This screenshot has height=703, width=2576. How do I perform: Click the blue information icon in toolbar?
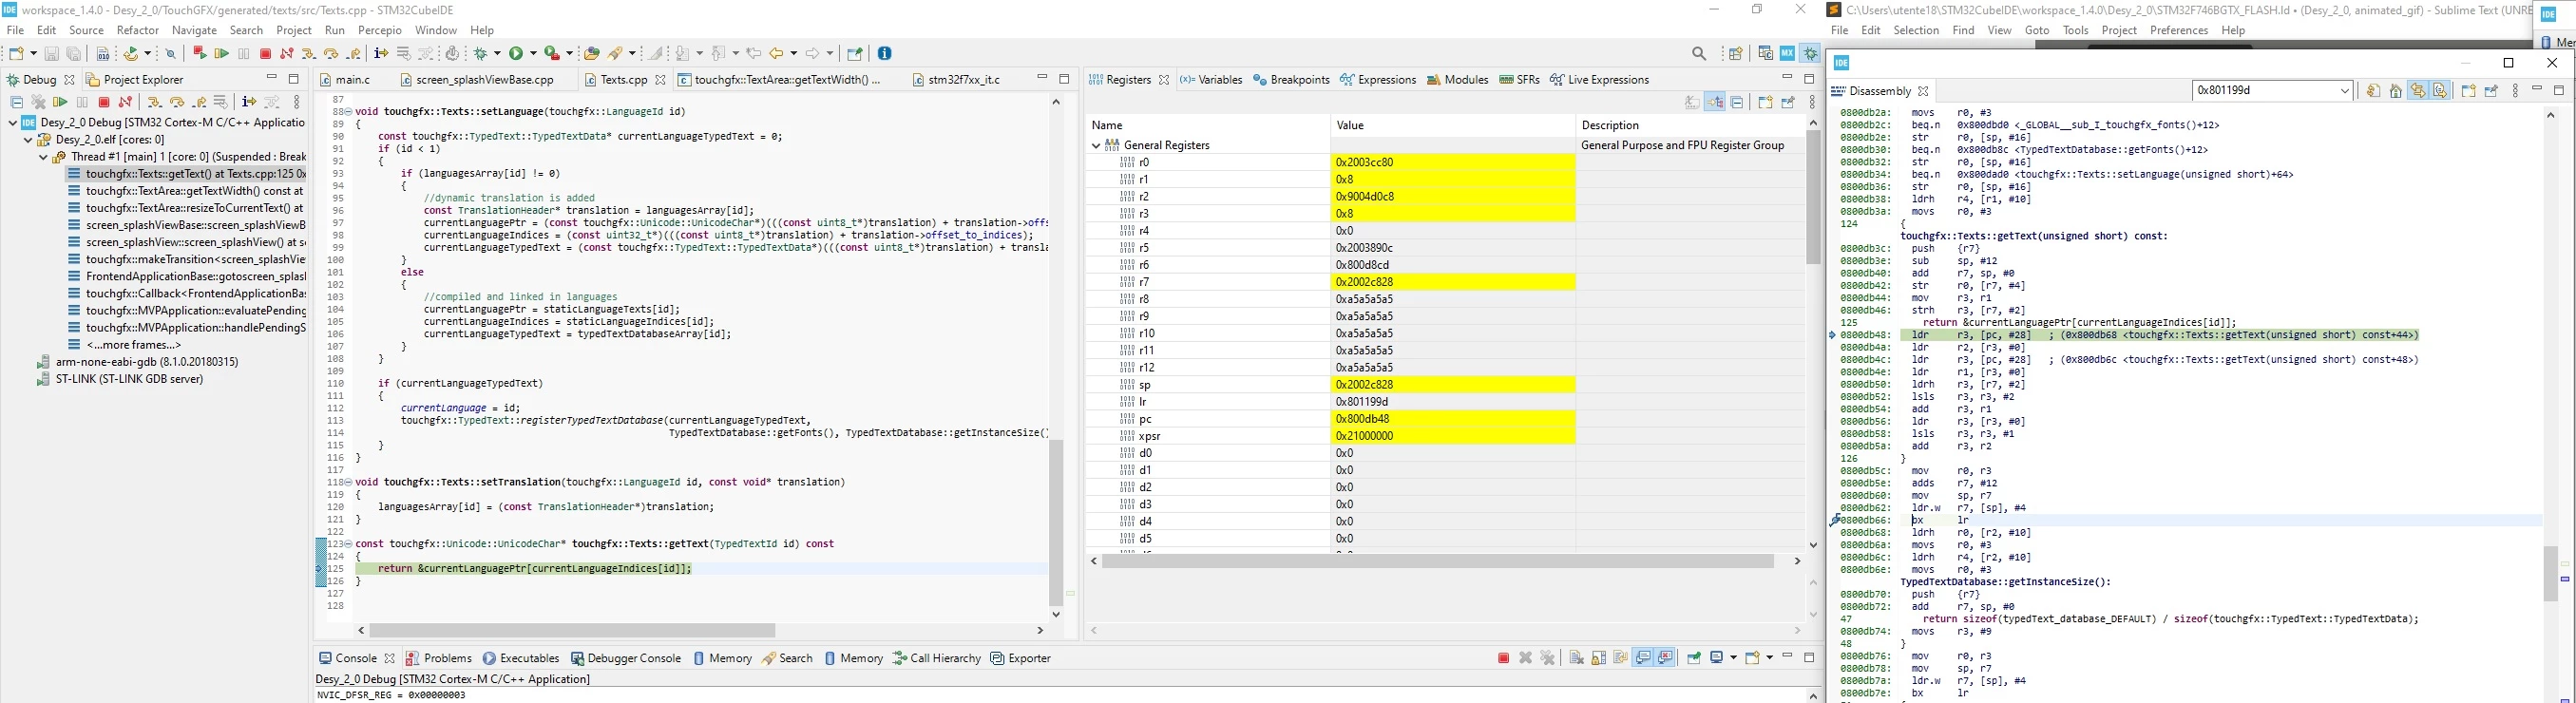tap(885, 54)
